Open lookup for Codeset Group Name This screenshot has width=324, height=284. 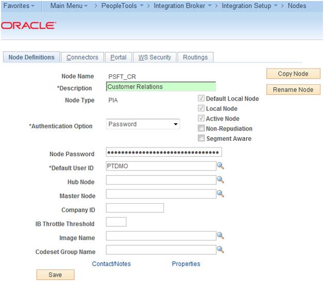coord(220,249)
